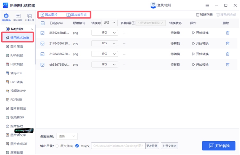
Task: Switch to the 批量处理 tab
Action: [x=30, y=17]
